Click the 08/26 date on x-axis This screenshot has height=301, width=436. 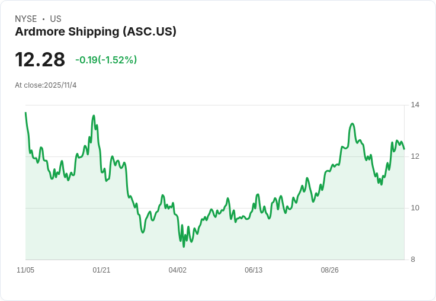click(x=329, y=270)
